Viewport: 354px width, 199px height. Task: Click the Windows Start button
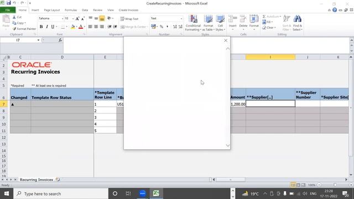click(6, 193)
